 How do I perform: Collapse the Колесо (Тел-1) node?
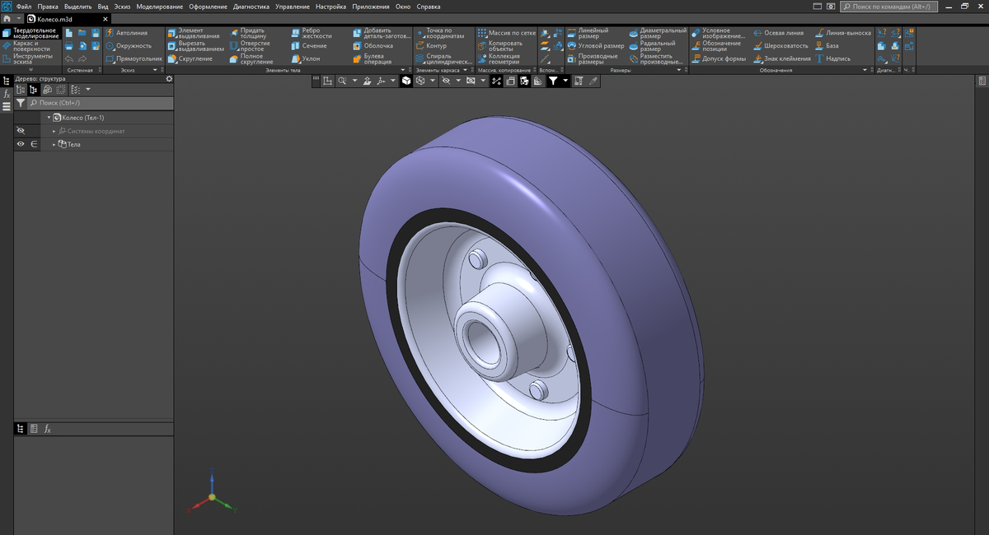[x=49, y=118]
